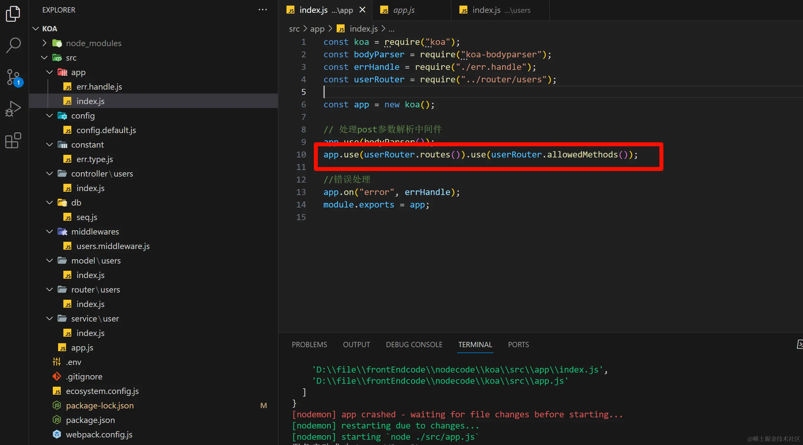The height and width of the screenshot is (445, 803).
Task: Switch to index.js ...\users editor tab
Action: 500,10
